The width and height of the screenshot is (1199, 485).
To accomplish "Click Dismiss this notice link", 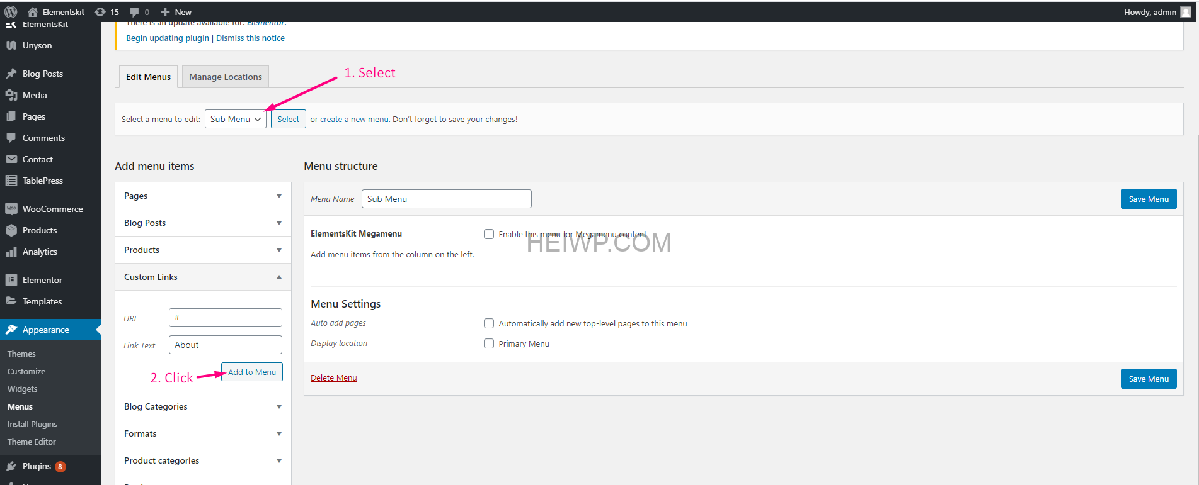I will 250,38.
